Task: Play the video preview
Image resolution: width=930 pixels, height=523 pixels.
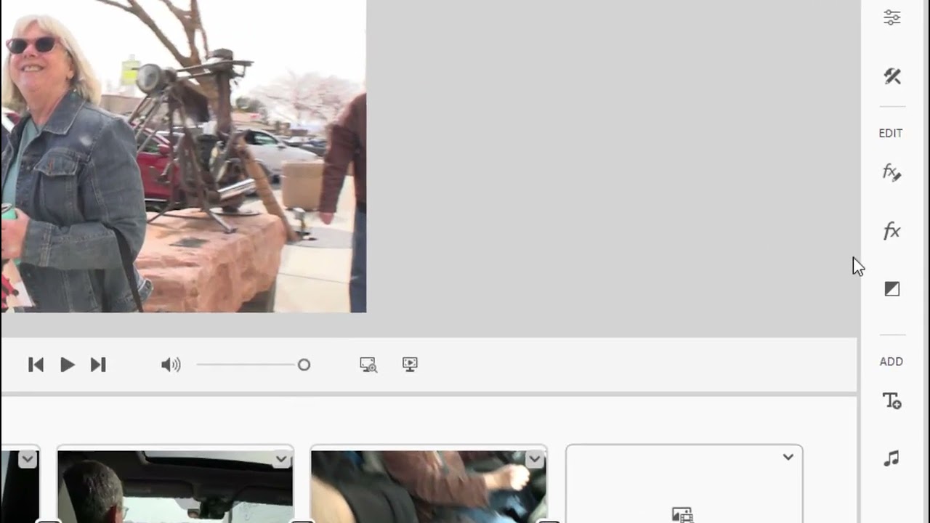Action: 67,365
